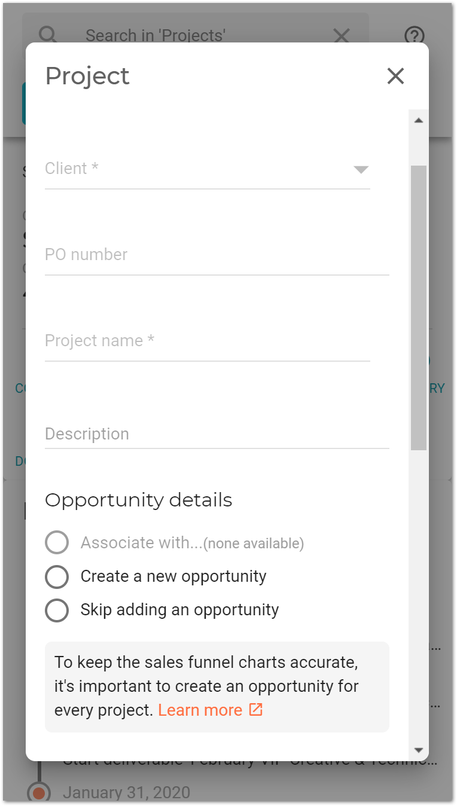Click into the Project name field

[207, 341]
